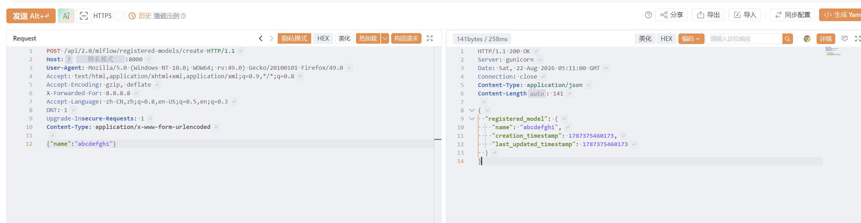
Task: Open response in Chrome browser icon
Action: pyautogui.click(x=807, y=39)
